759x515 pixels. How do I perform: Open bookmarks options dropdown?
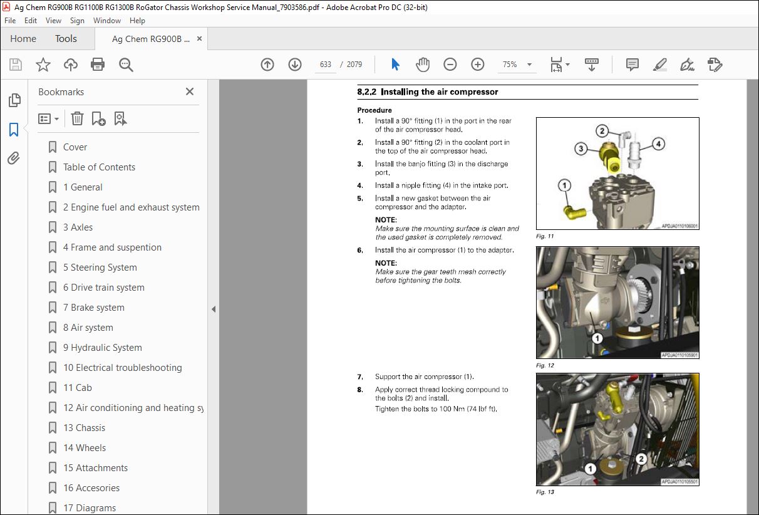click(x=49, y=118)
